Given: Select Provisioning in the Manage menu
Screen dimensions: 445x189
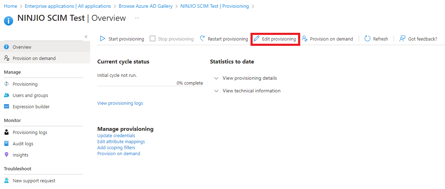Looking at the screenshot, I should 25,84.
